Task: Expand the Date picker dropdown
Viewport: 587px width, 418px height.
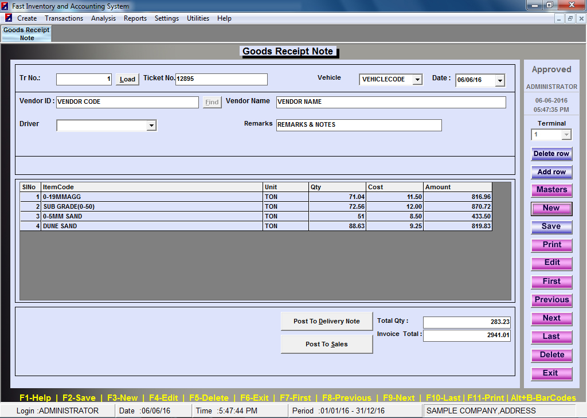Action: point(500,81)
